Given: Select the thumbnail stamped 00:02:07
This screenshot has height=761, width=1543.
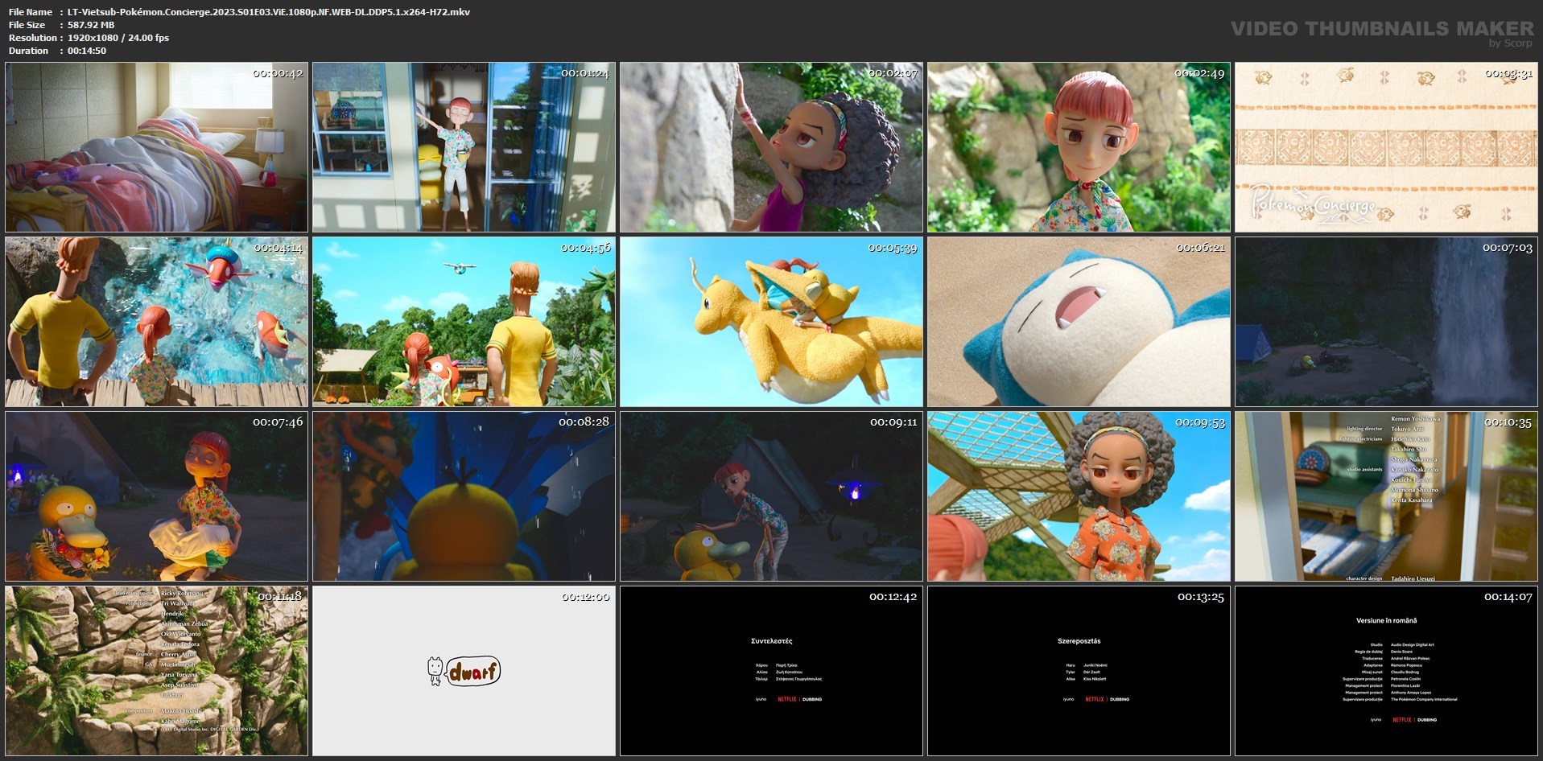Looking at the screenshot, I should [771, 147].
